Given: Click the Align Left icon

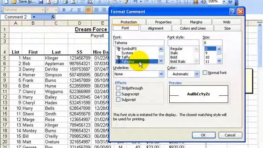Looking at the screenshot, I should click(89, 10).
